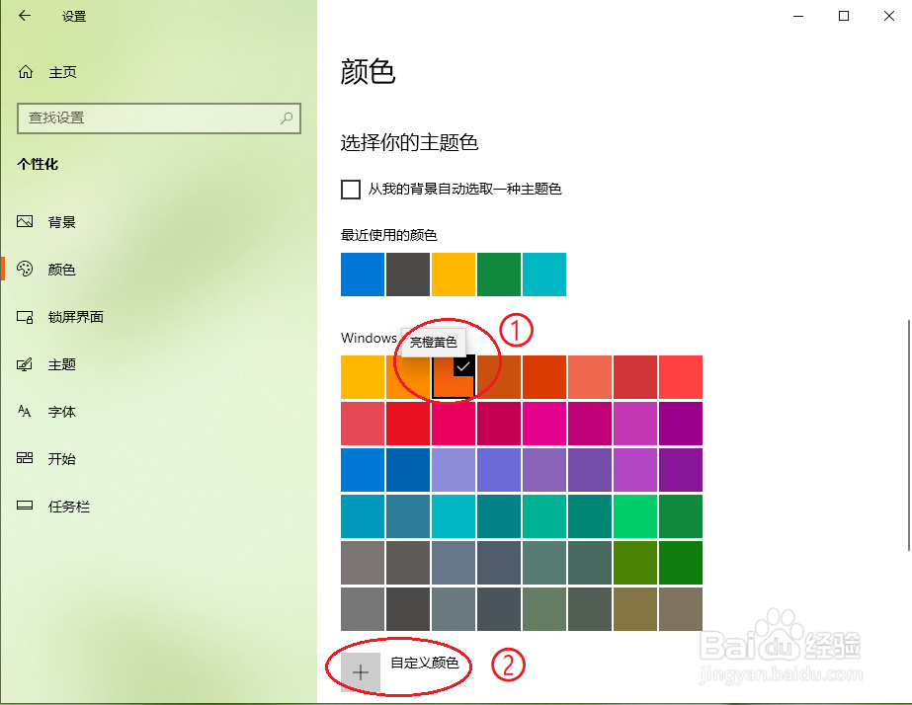Screen dimensions: 912x705
Task: Open the 任务栏 settings page
Action: click(63, 506)
